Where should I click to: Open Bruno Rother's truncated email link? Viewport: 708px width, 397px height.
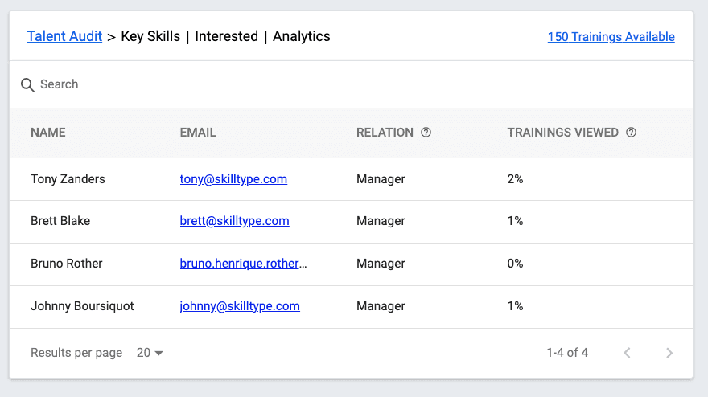[243, 264]
